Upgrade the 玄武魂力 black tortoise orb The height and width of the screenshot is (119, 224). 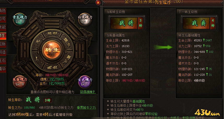pos(85,82)
